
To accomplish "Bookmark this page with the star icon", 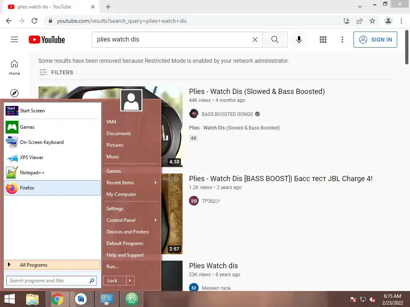I will pyautogui.click(x=372, y=21).
